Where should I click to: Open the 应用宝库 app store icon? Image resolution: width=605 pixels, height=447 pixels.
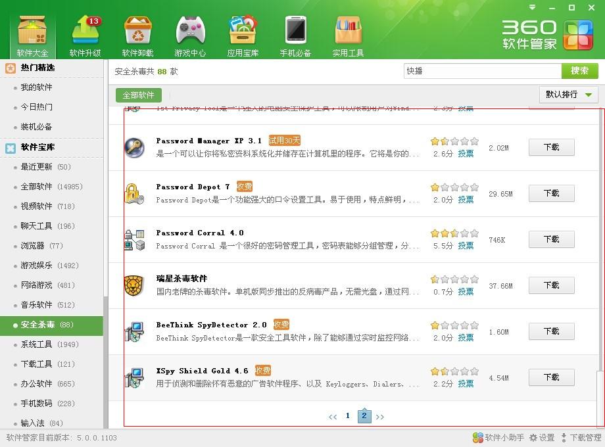pos(243,36)
